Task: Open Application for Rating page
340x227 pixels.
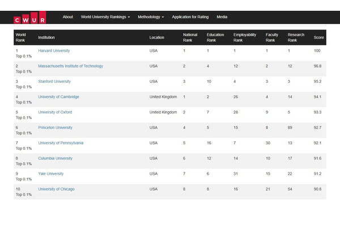Action: [x=190, y=17]
